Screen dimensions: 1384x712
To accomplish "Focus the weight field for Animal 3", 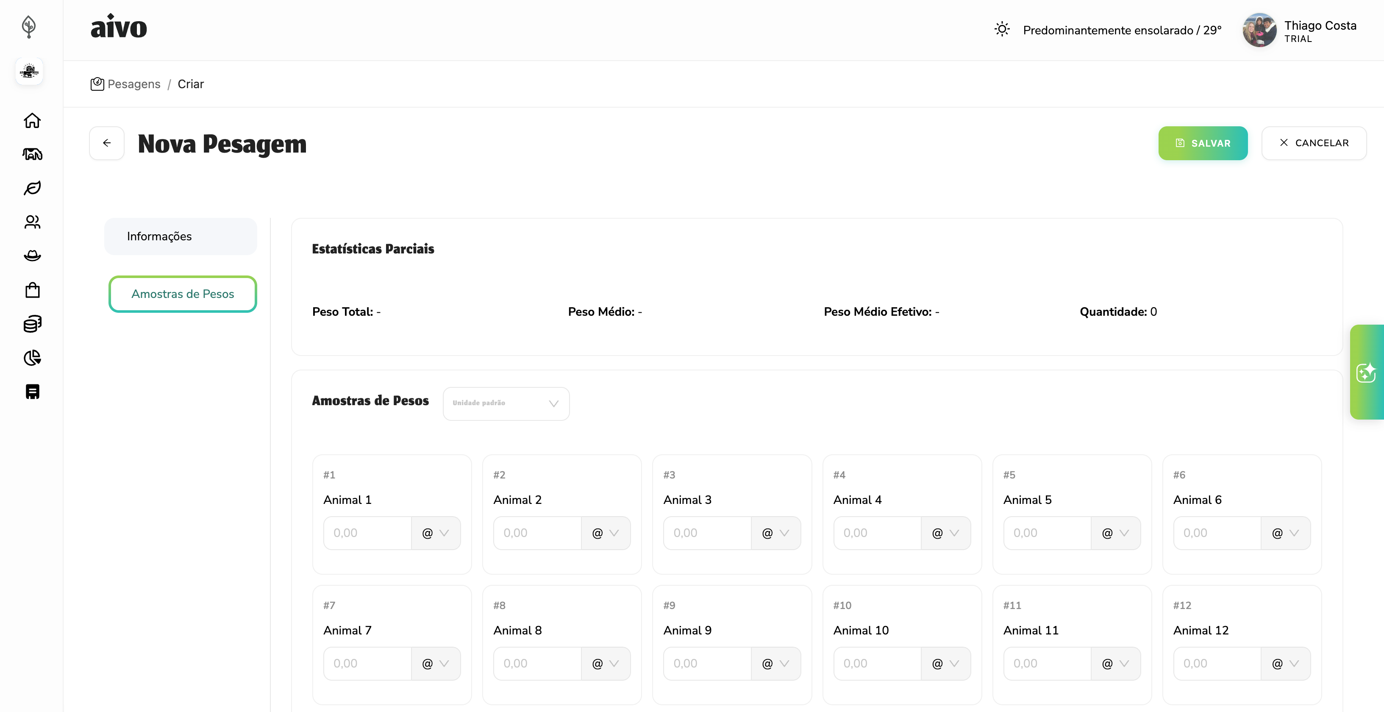I will pos(707,533).
